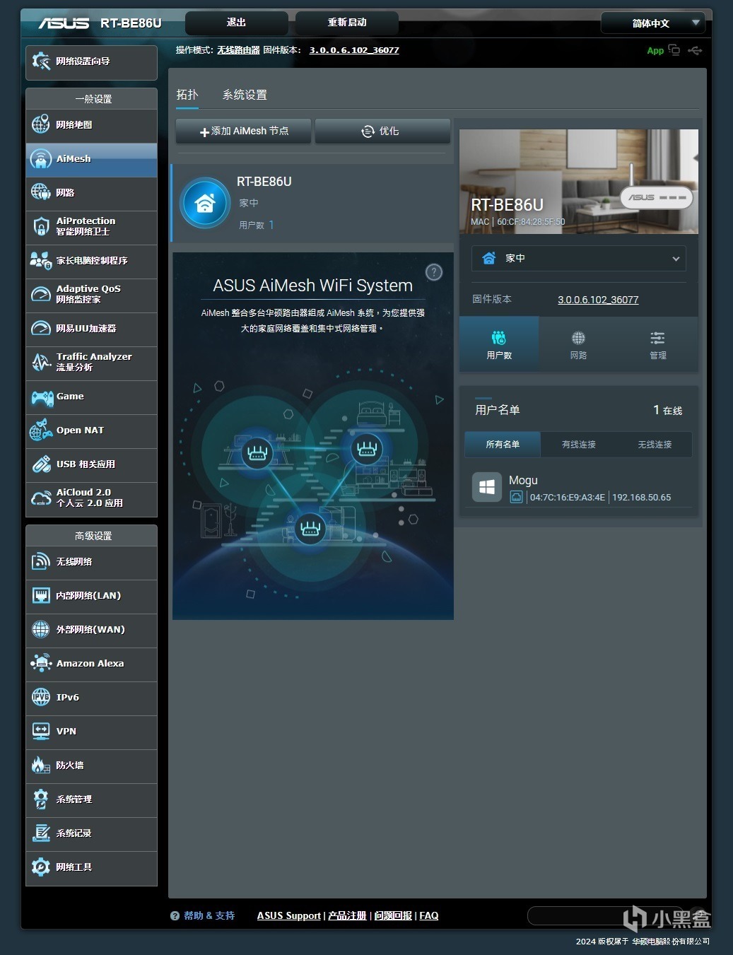733x955 pixels.
Task: Click the 优化 optimize button
Action: (x=382, y=131)
